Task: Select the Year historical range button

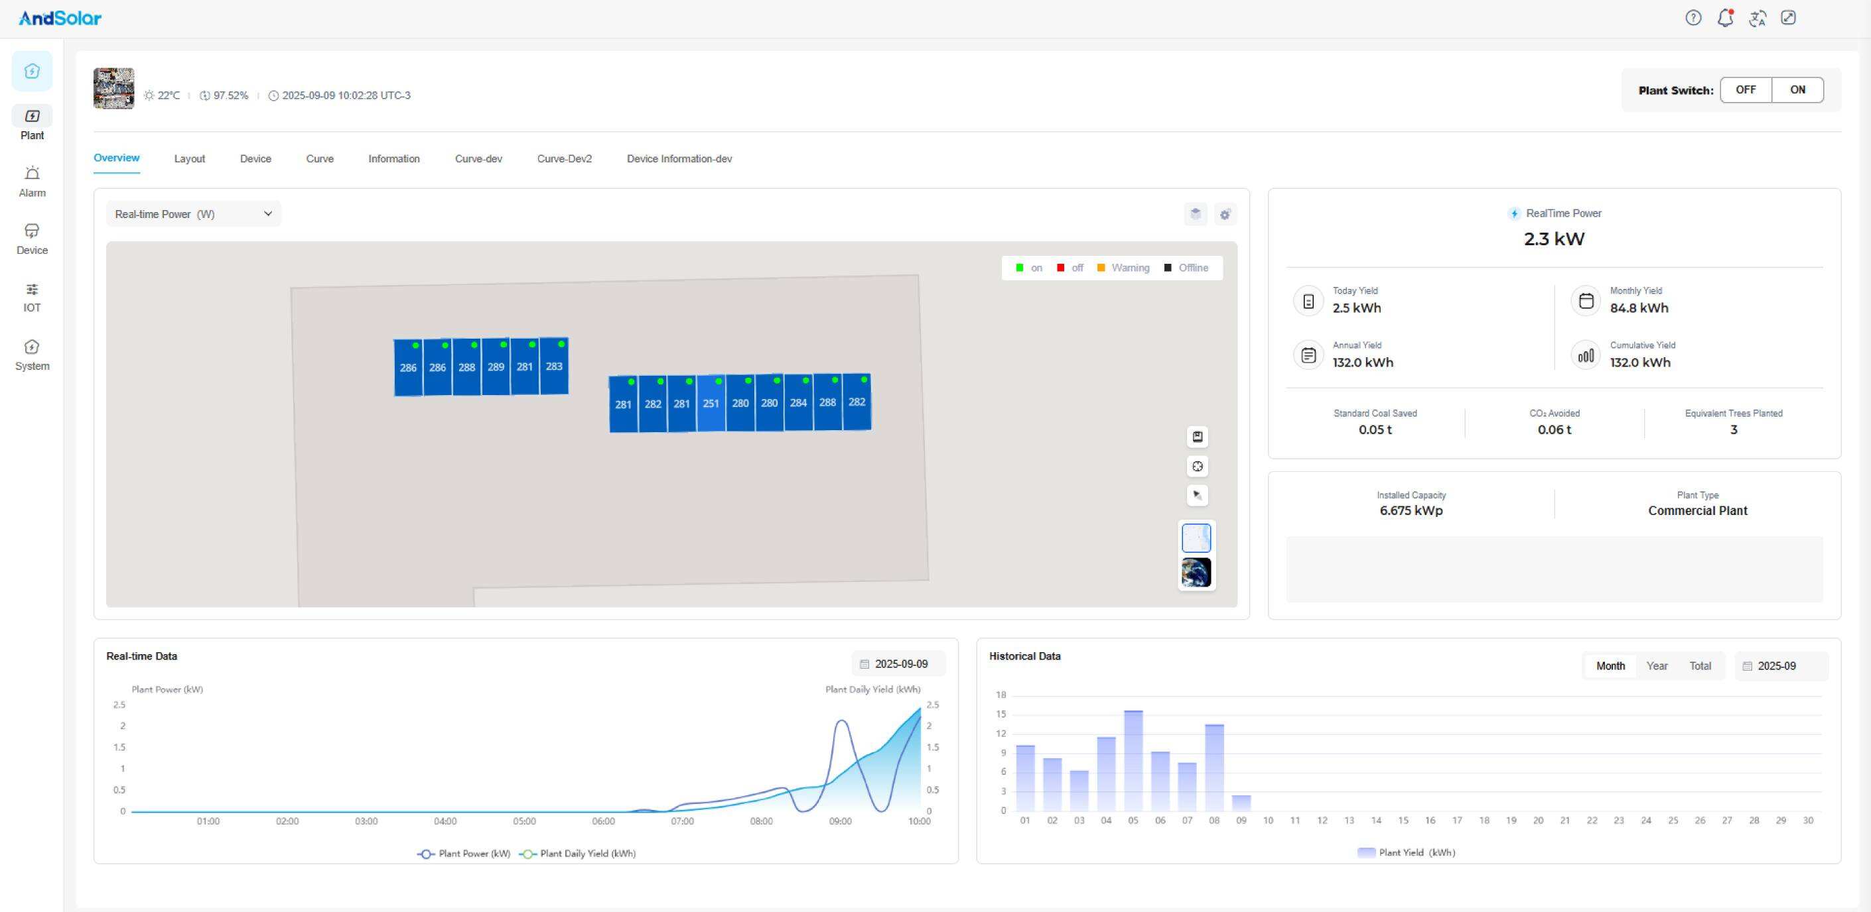Action: click(1656, 666)
